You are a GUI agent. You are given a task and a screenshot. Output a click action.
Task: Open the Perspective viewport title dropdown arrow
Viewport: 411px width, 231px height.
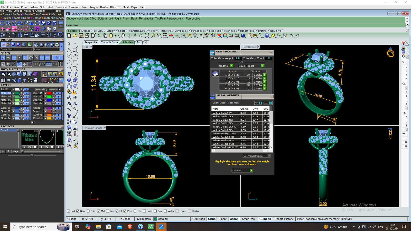258,47
